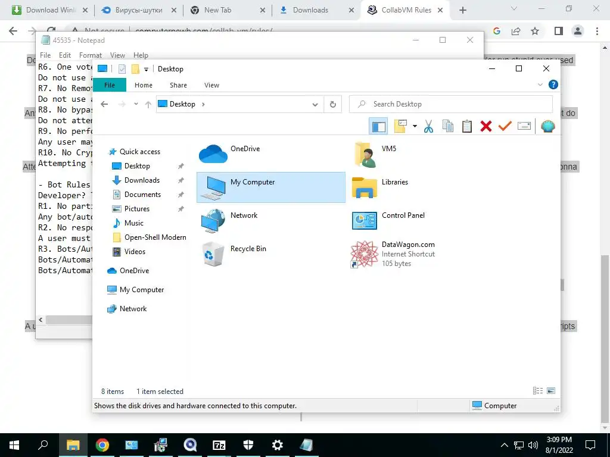Open a new Chrome tab

[462, 10]
